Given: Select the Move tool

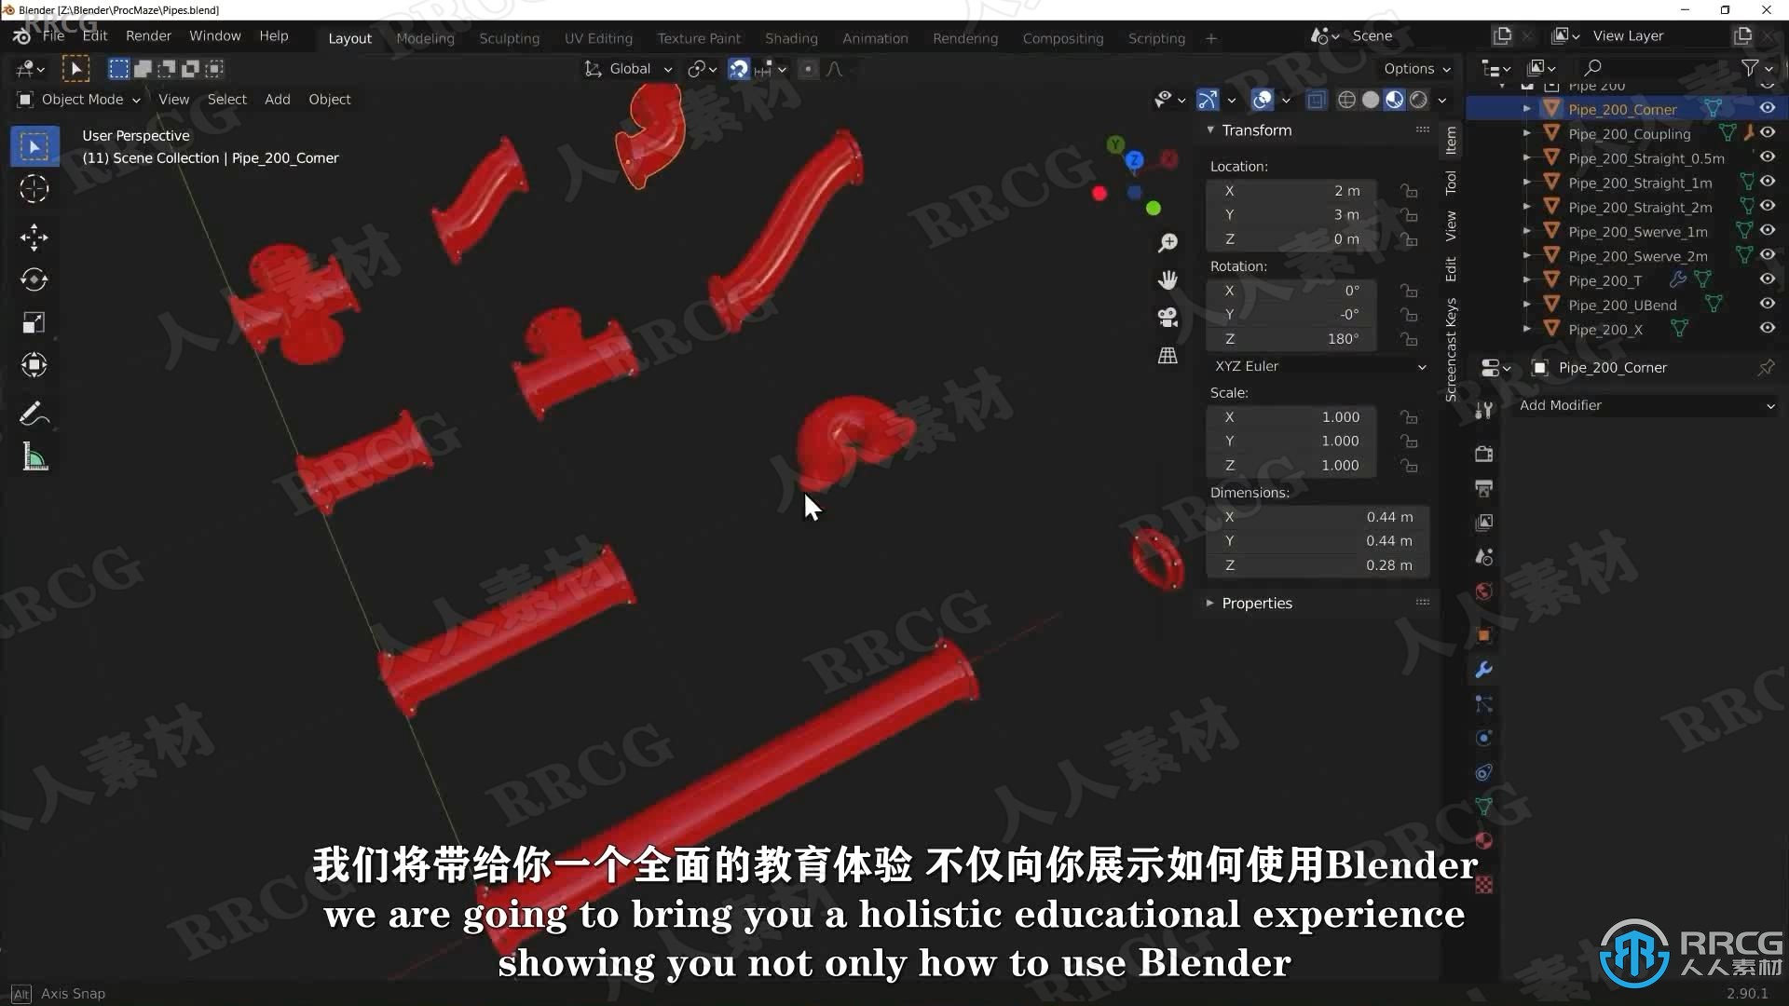Looking at the screenshot, I should (x=34, y=237).
